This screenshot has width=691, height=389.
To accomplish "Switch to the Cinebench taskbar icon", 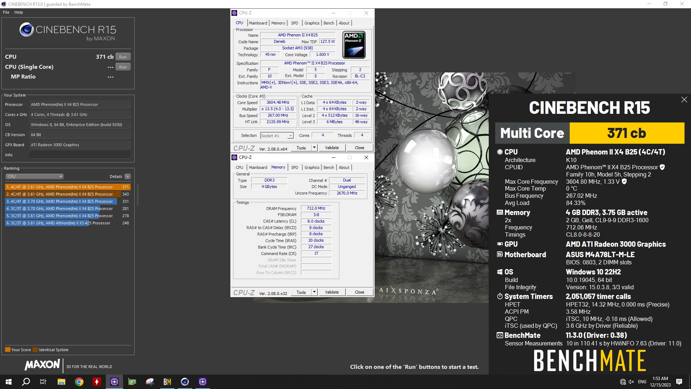I will coord(185,382).
